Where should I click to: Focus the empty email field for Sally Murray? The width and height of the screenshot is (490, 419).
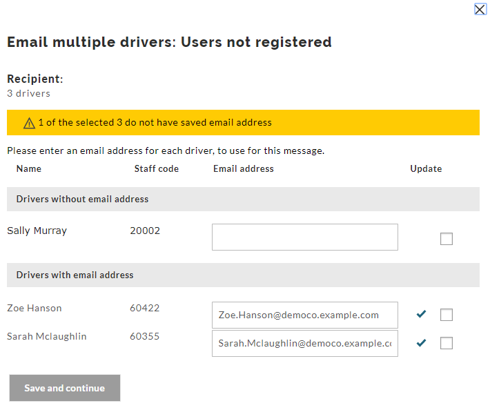tap(304, 237)
